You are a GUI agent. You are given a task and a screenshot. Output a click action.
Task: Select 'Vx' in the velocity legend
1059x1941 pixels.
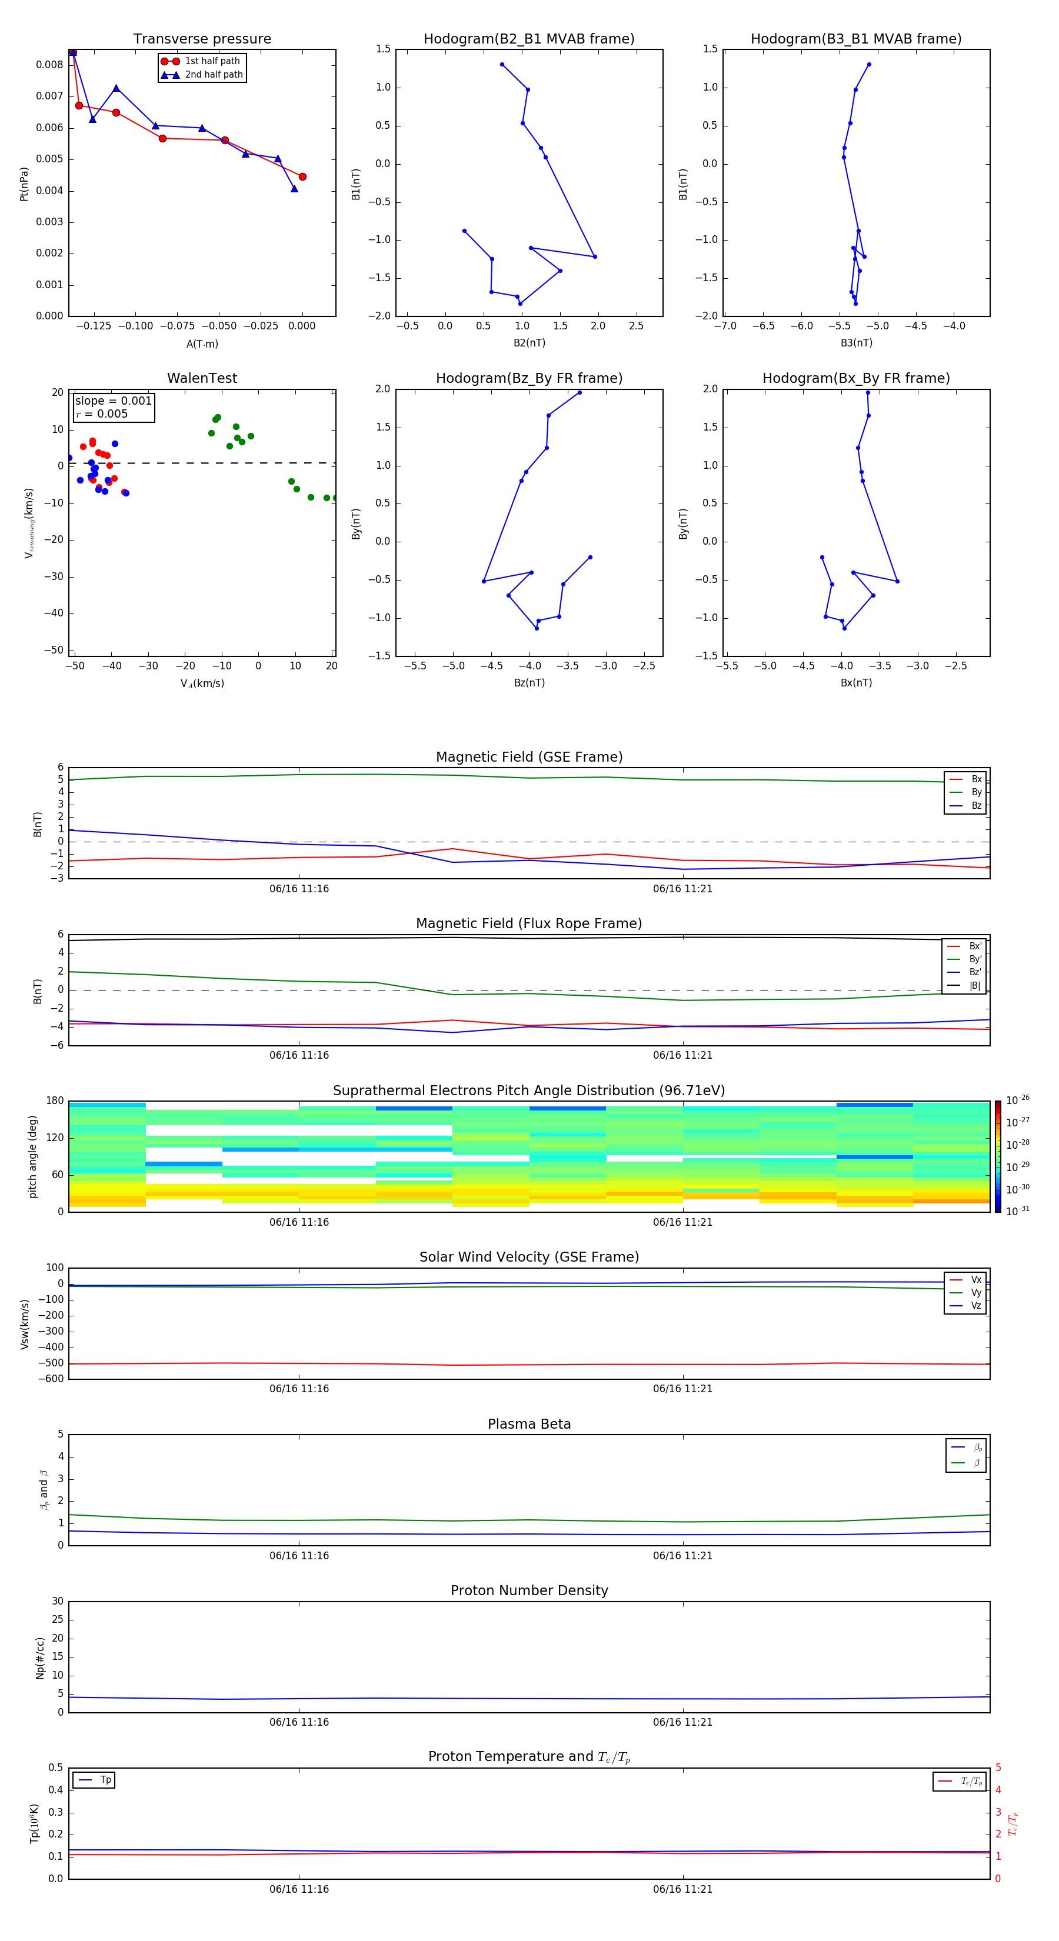966,1279
